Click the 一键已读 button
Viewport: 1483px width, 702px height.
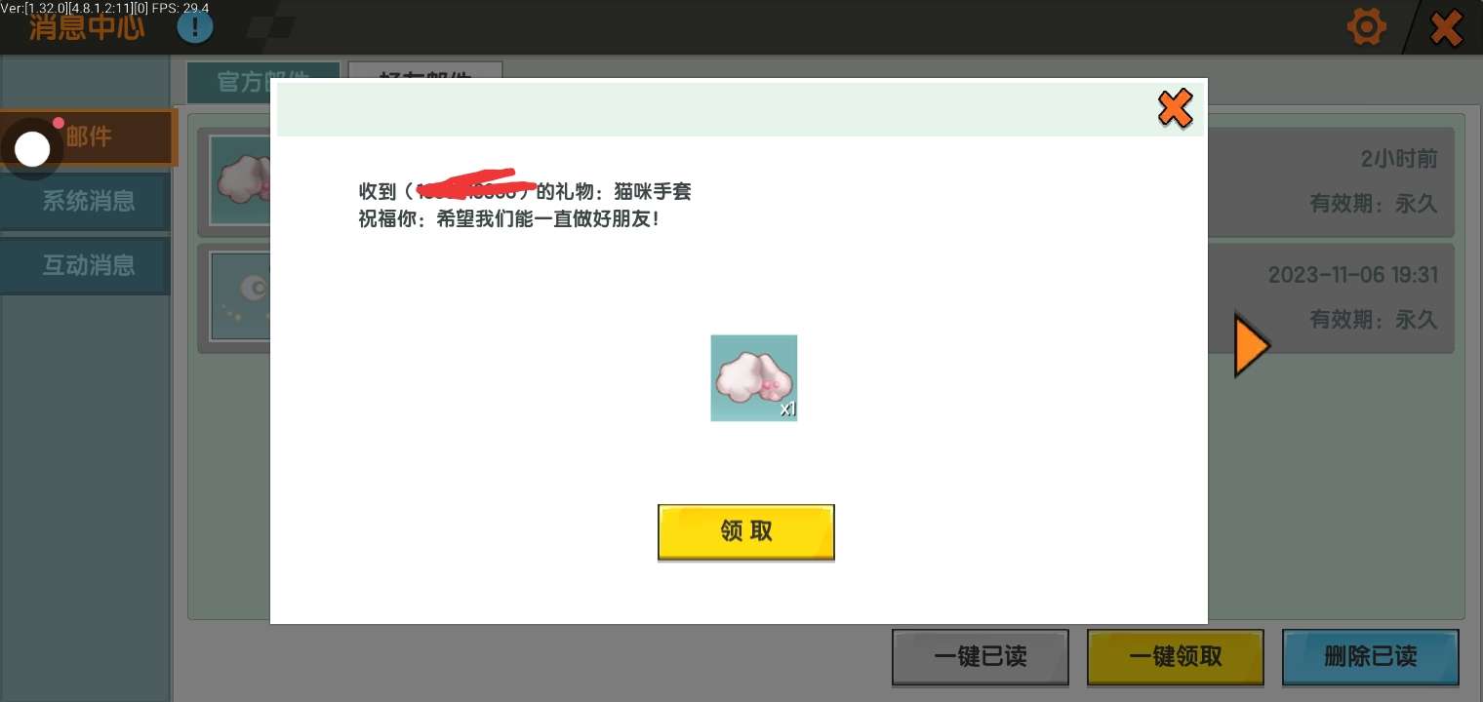pyautogui.click(x=980, y=656)
